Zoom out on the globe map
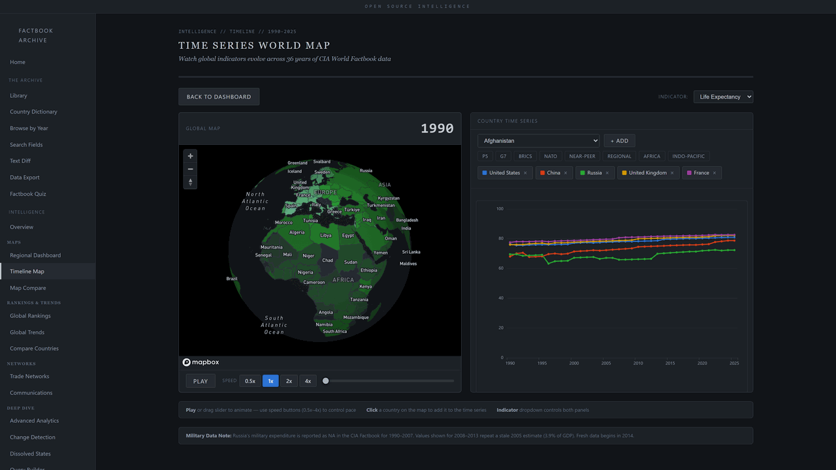 coord(190,169)
